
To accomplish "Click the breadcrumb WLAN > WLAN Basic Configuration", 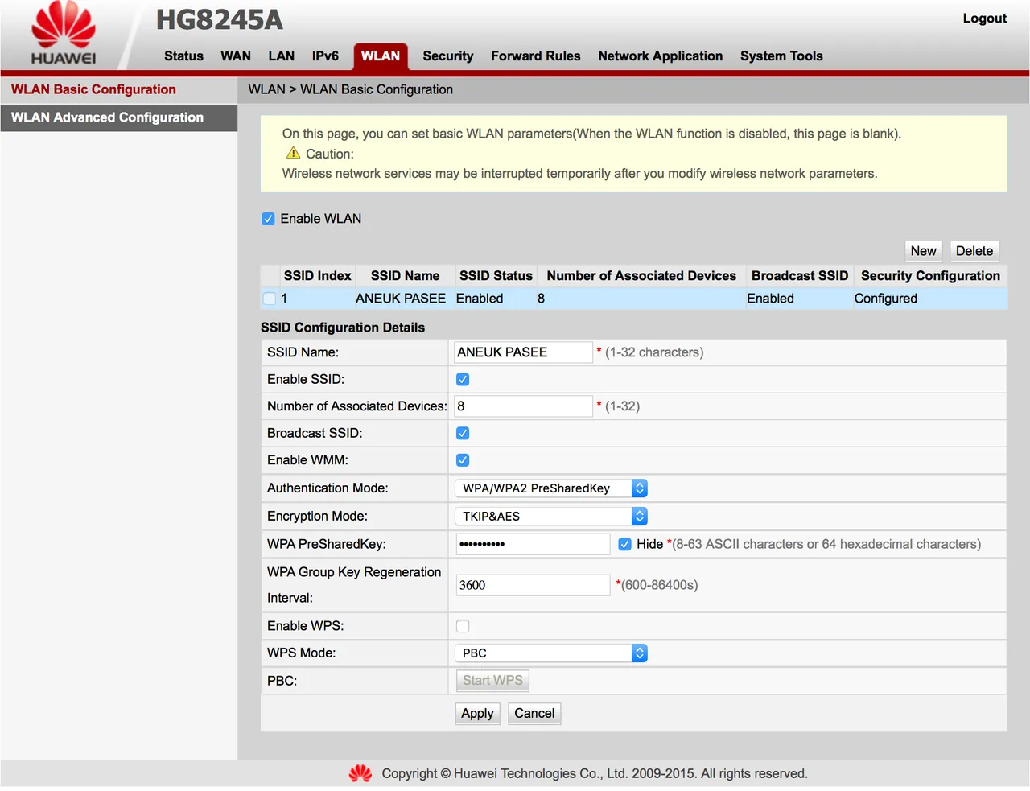I will 351,89.
